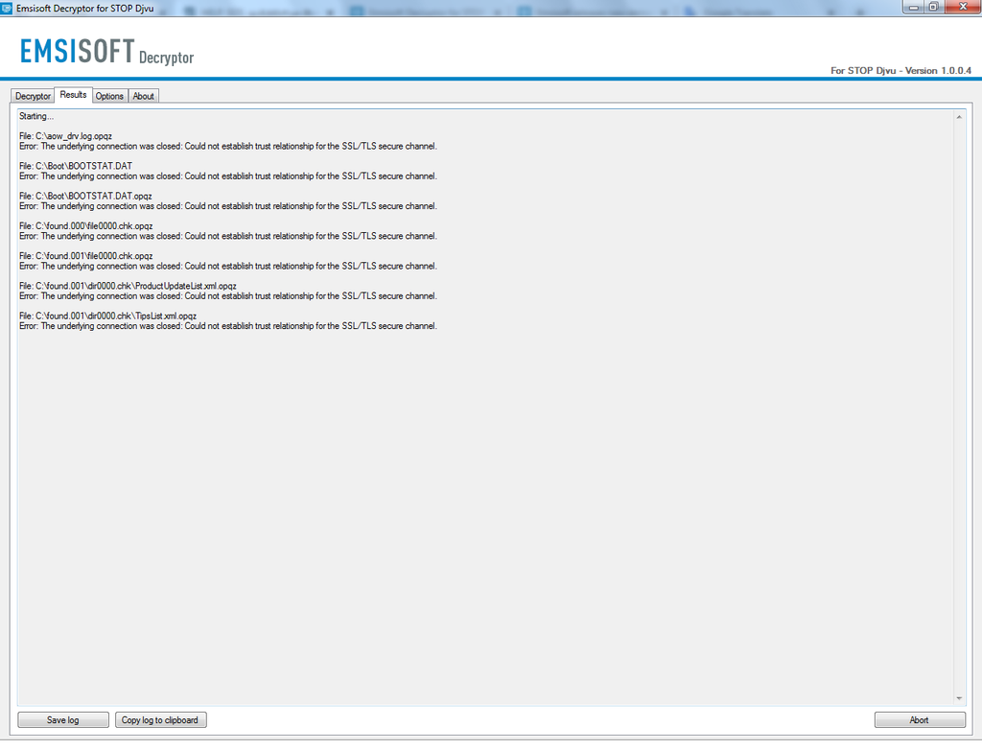
Task: Click the scrollbar down arrow in log
Action: tap(959, 698)
